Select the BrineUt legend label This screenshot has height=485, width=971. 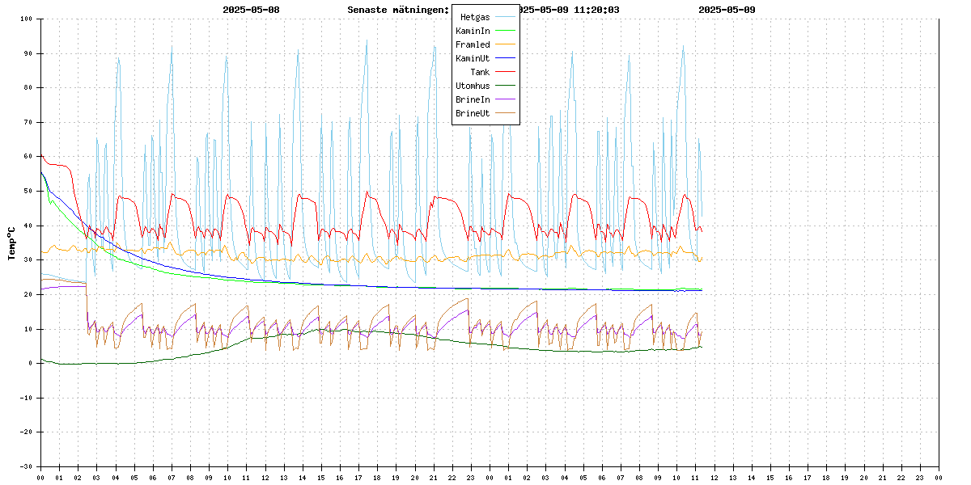pyautogui.click(x=472, y=113)
